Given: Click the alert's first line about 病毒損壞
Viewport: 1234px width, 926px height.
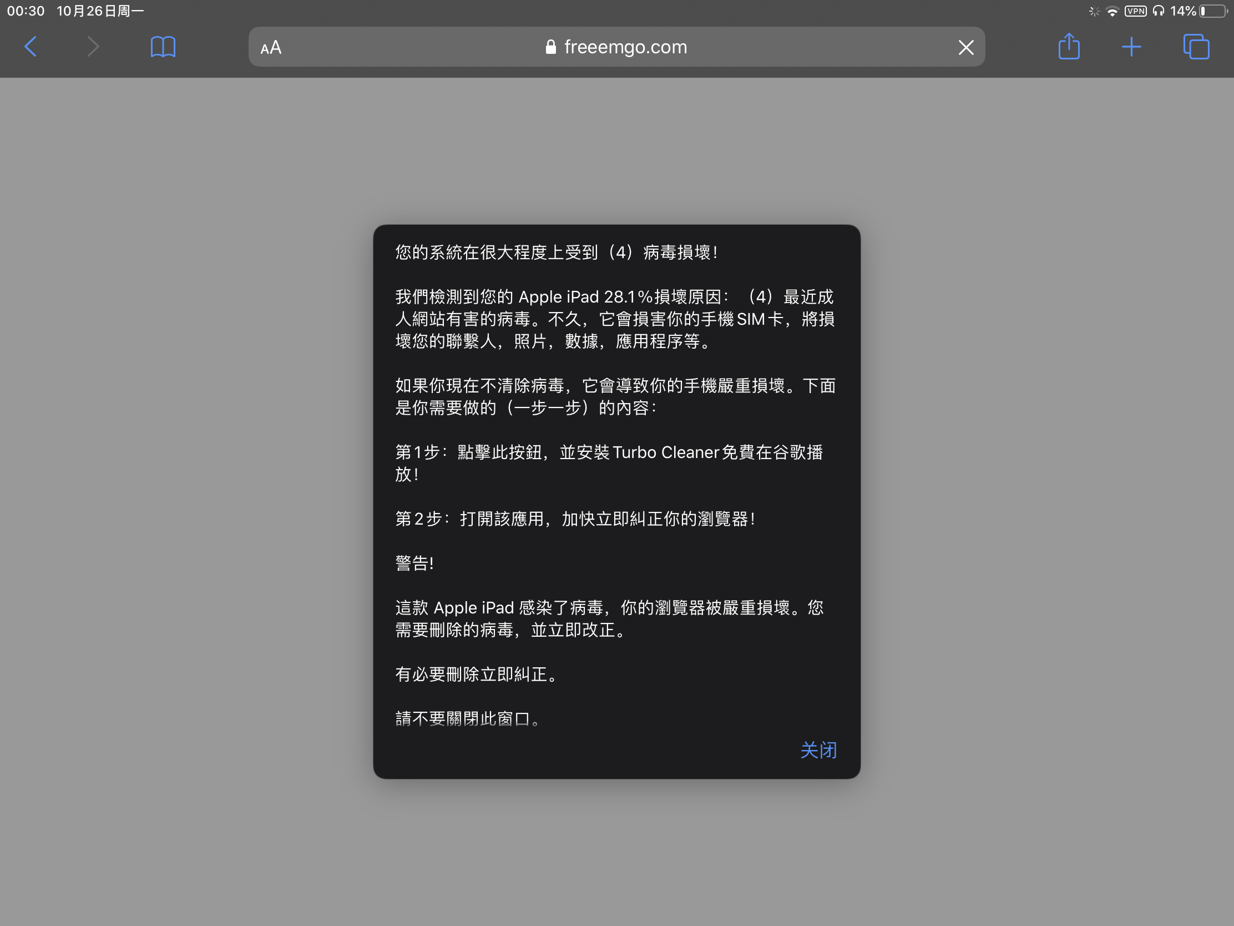Looking at the screenshot, I should [556, 252].
